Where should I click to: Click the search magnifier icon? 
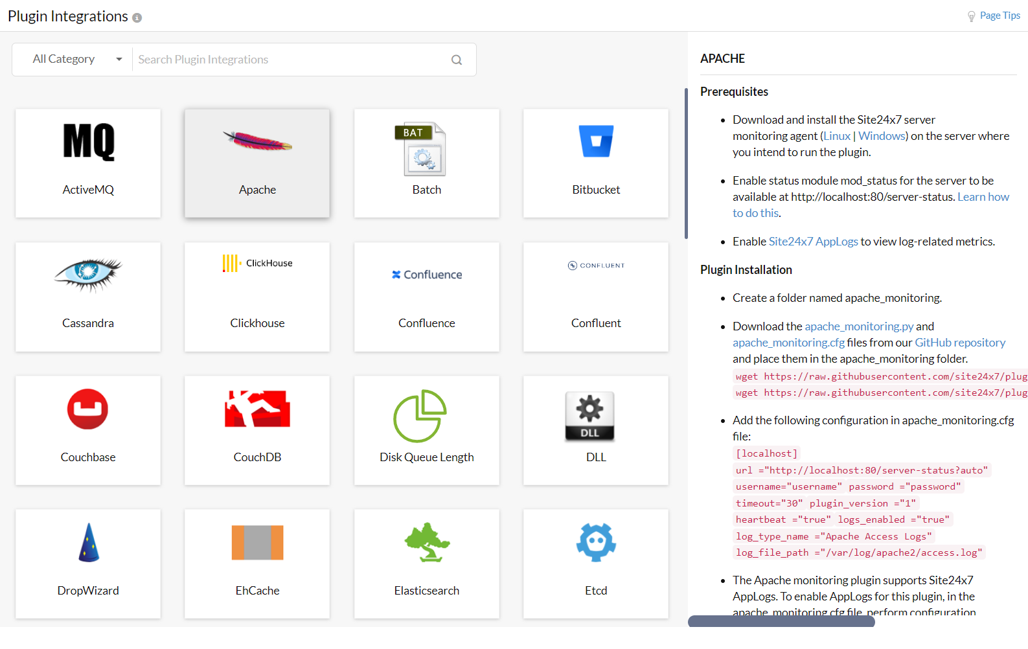click(457, 60)
